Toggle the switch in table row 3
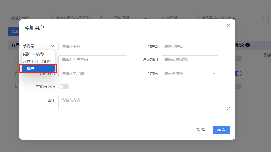271x152 pixels. [239, 87]
